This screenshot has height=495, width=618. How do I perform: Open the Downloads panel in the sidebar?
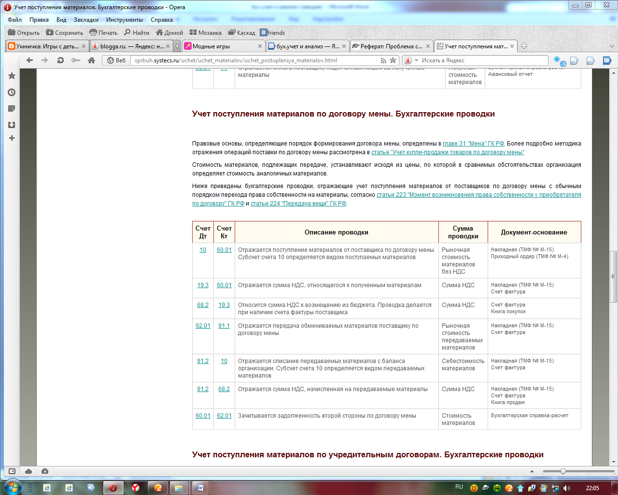(12, 125)
